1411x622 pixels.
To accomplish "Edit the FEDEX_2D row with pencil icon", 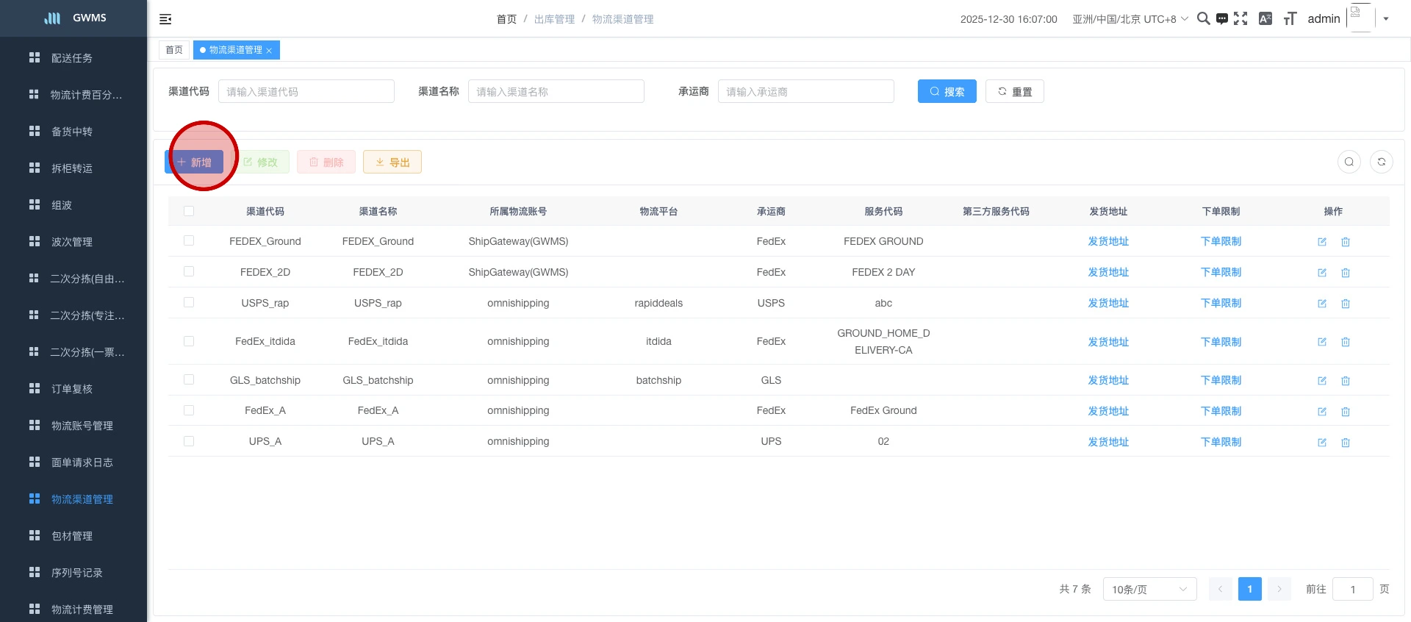I will tap(1322, 273).
